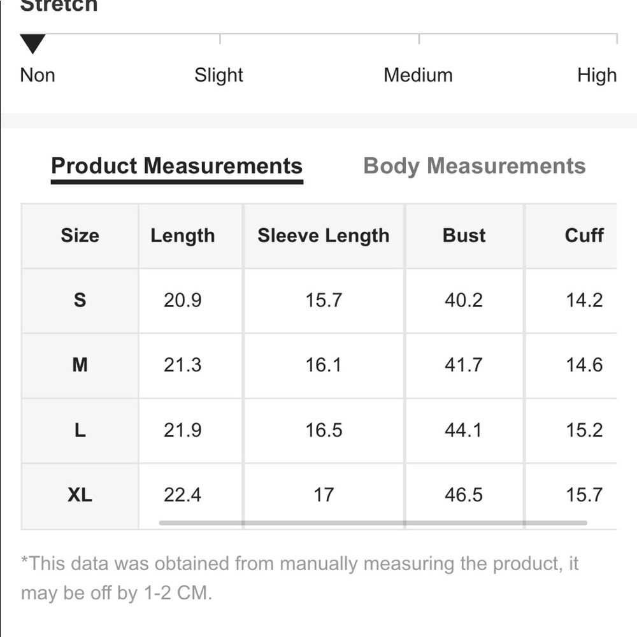Click the XL bust value 46.5
637x637 pixels.
click(x=464, y=495)
